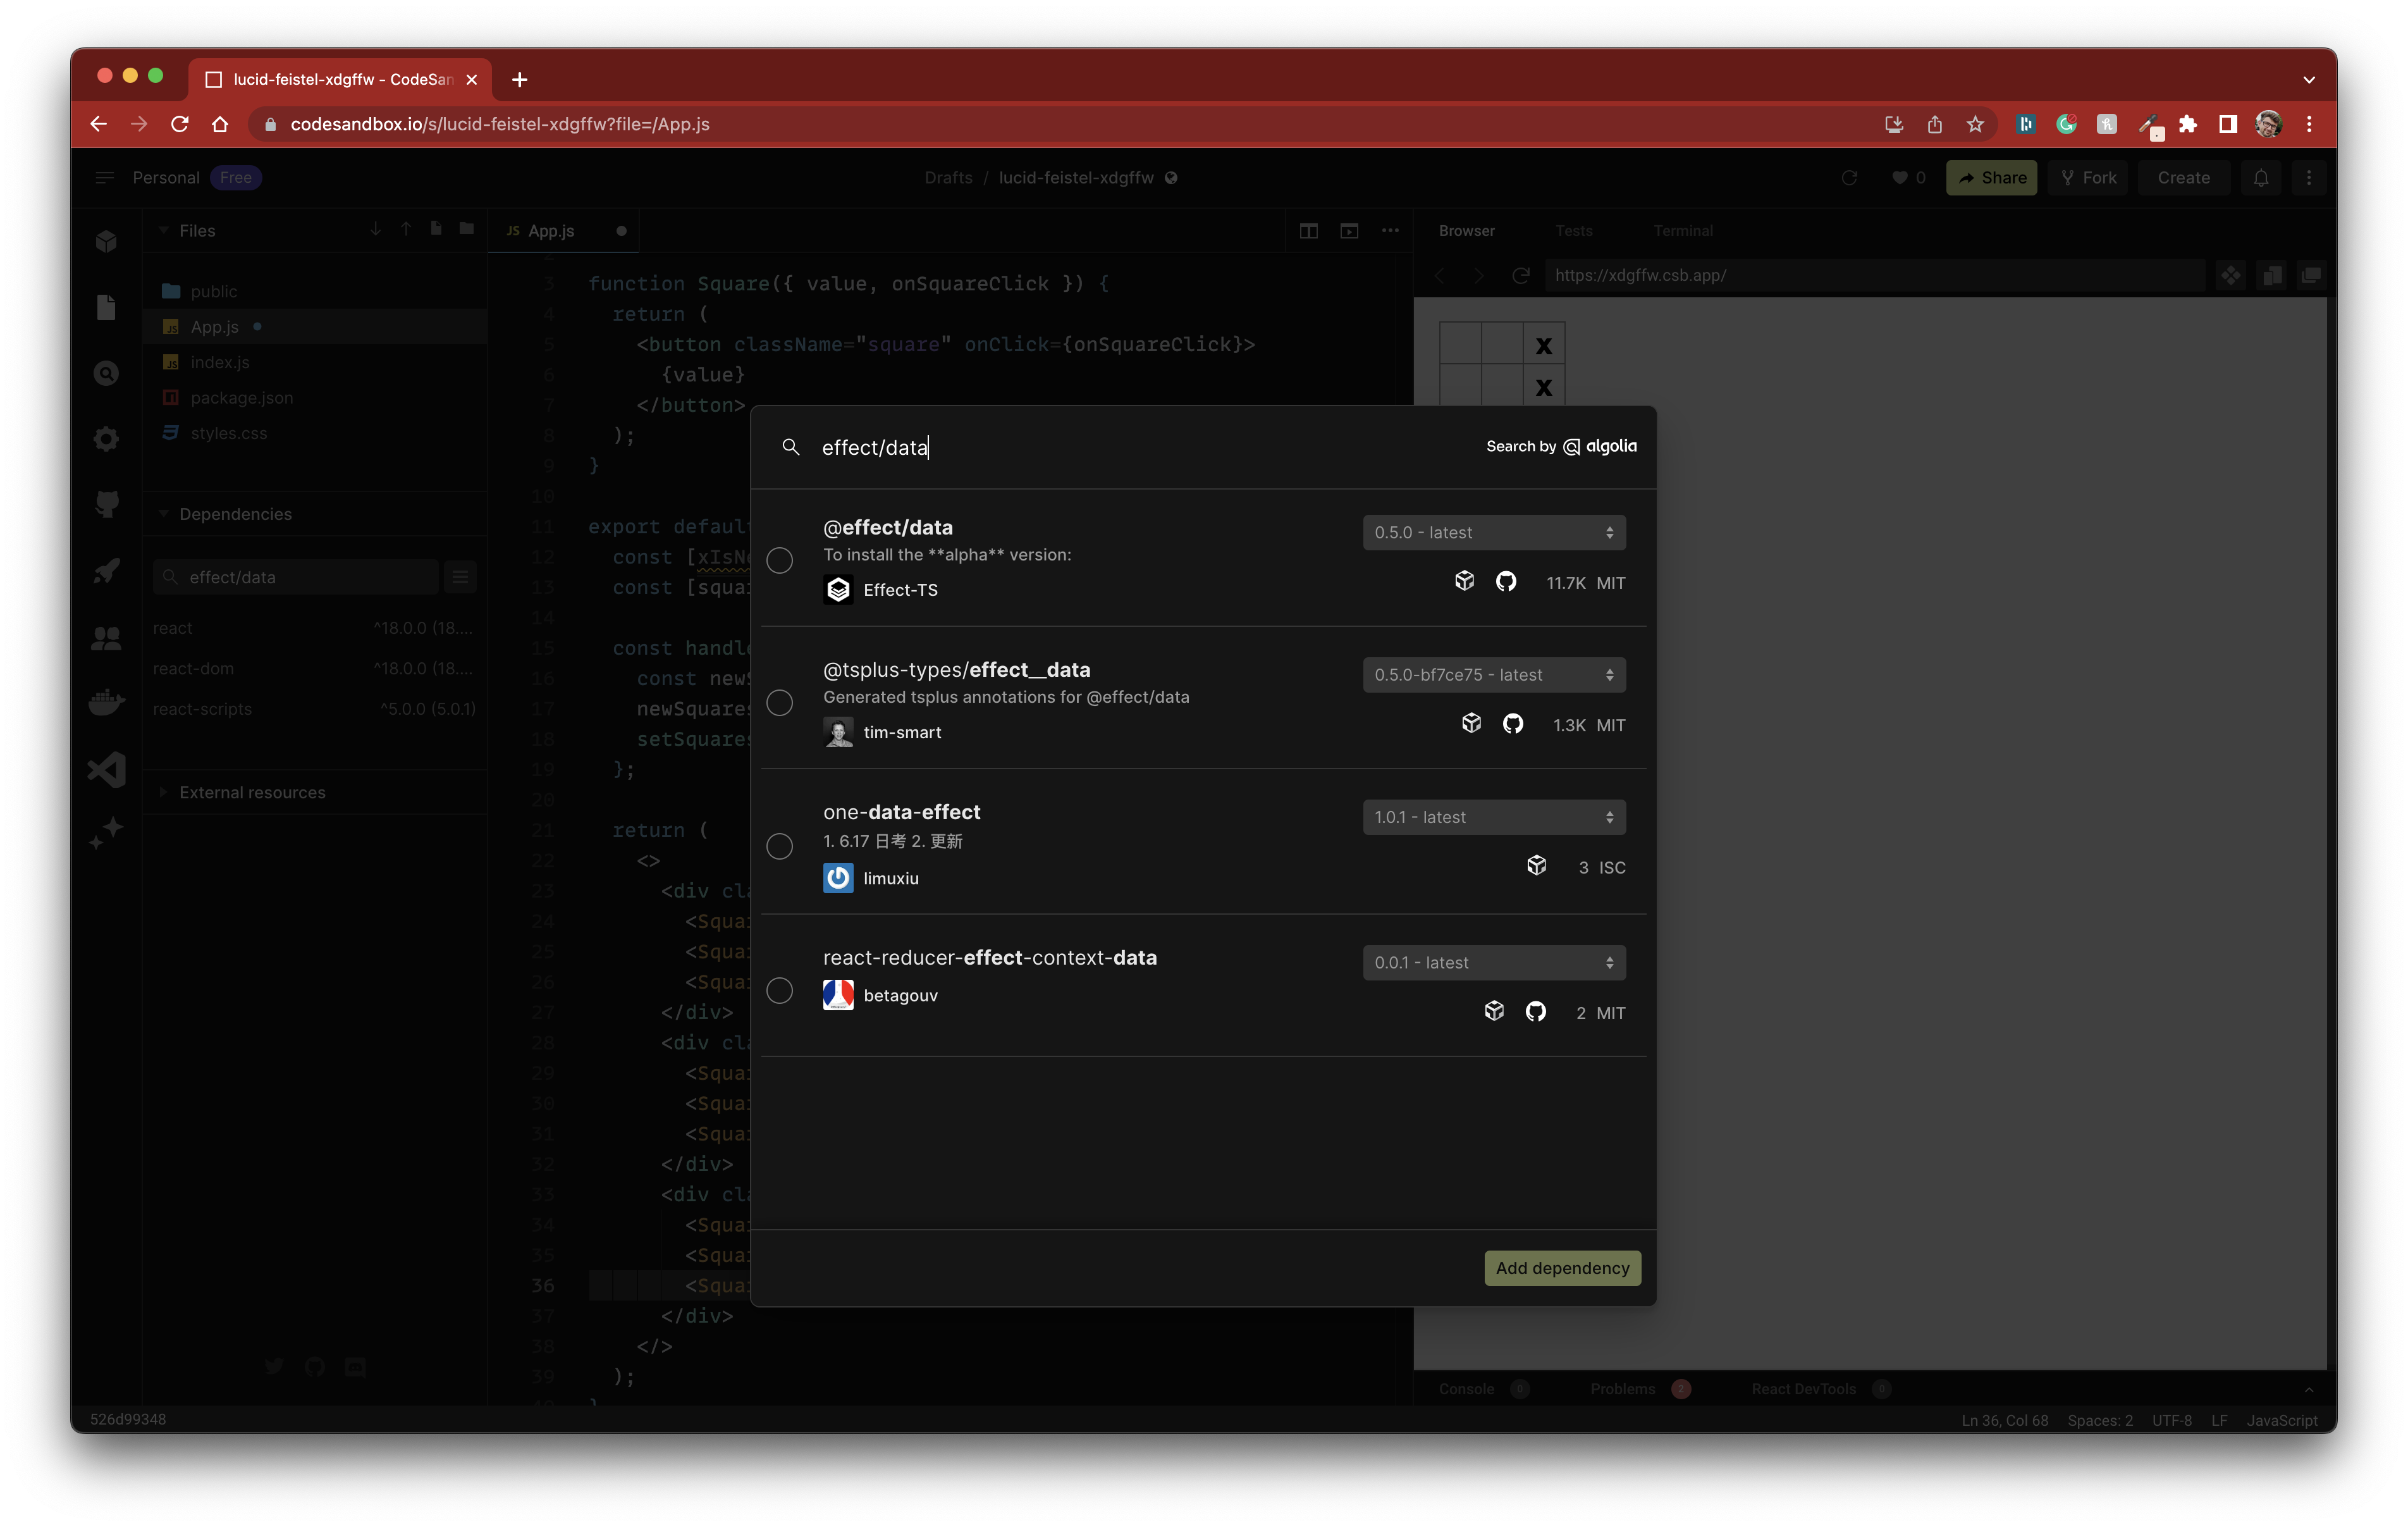Click the preview URL address field

(x=1875, y=275)
